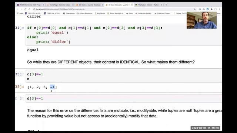
Task: Open the Chrome three-dot menu
Action: pyautogui.click(x=220, y=9)
